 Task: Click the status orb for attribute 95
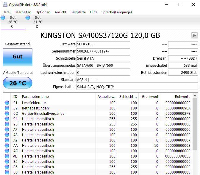click(7, 124)
